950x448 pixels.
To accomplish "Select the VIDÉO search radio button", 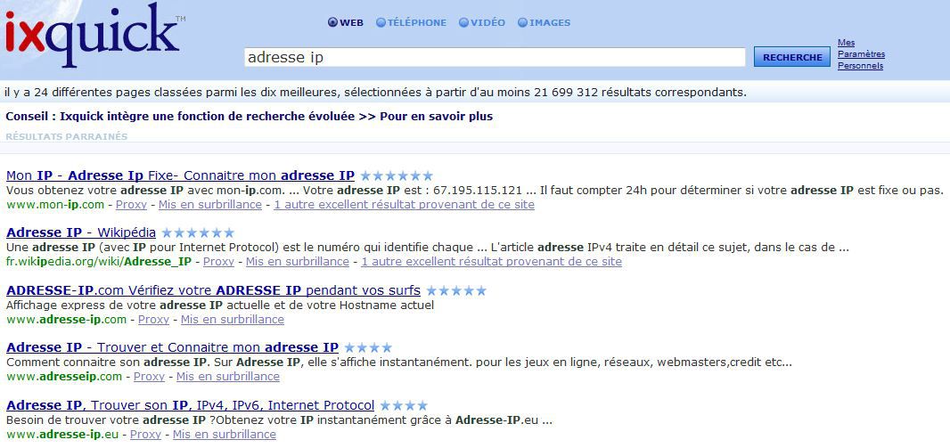I will tap(463, 22).
